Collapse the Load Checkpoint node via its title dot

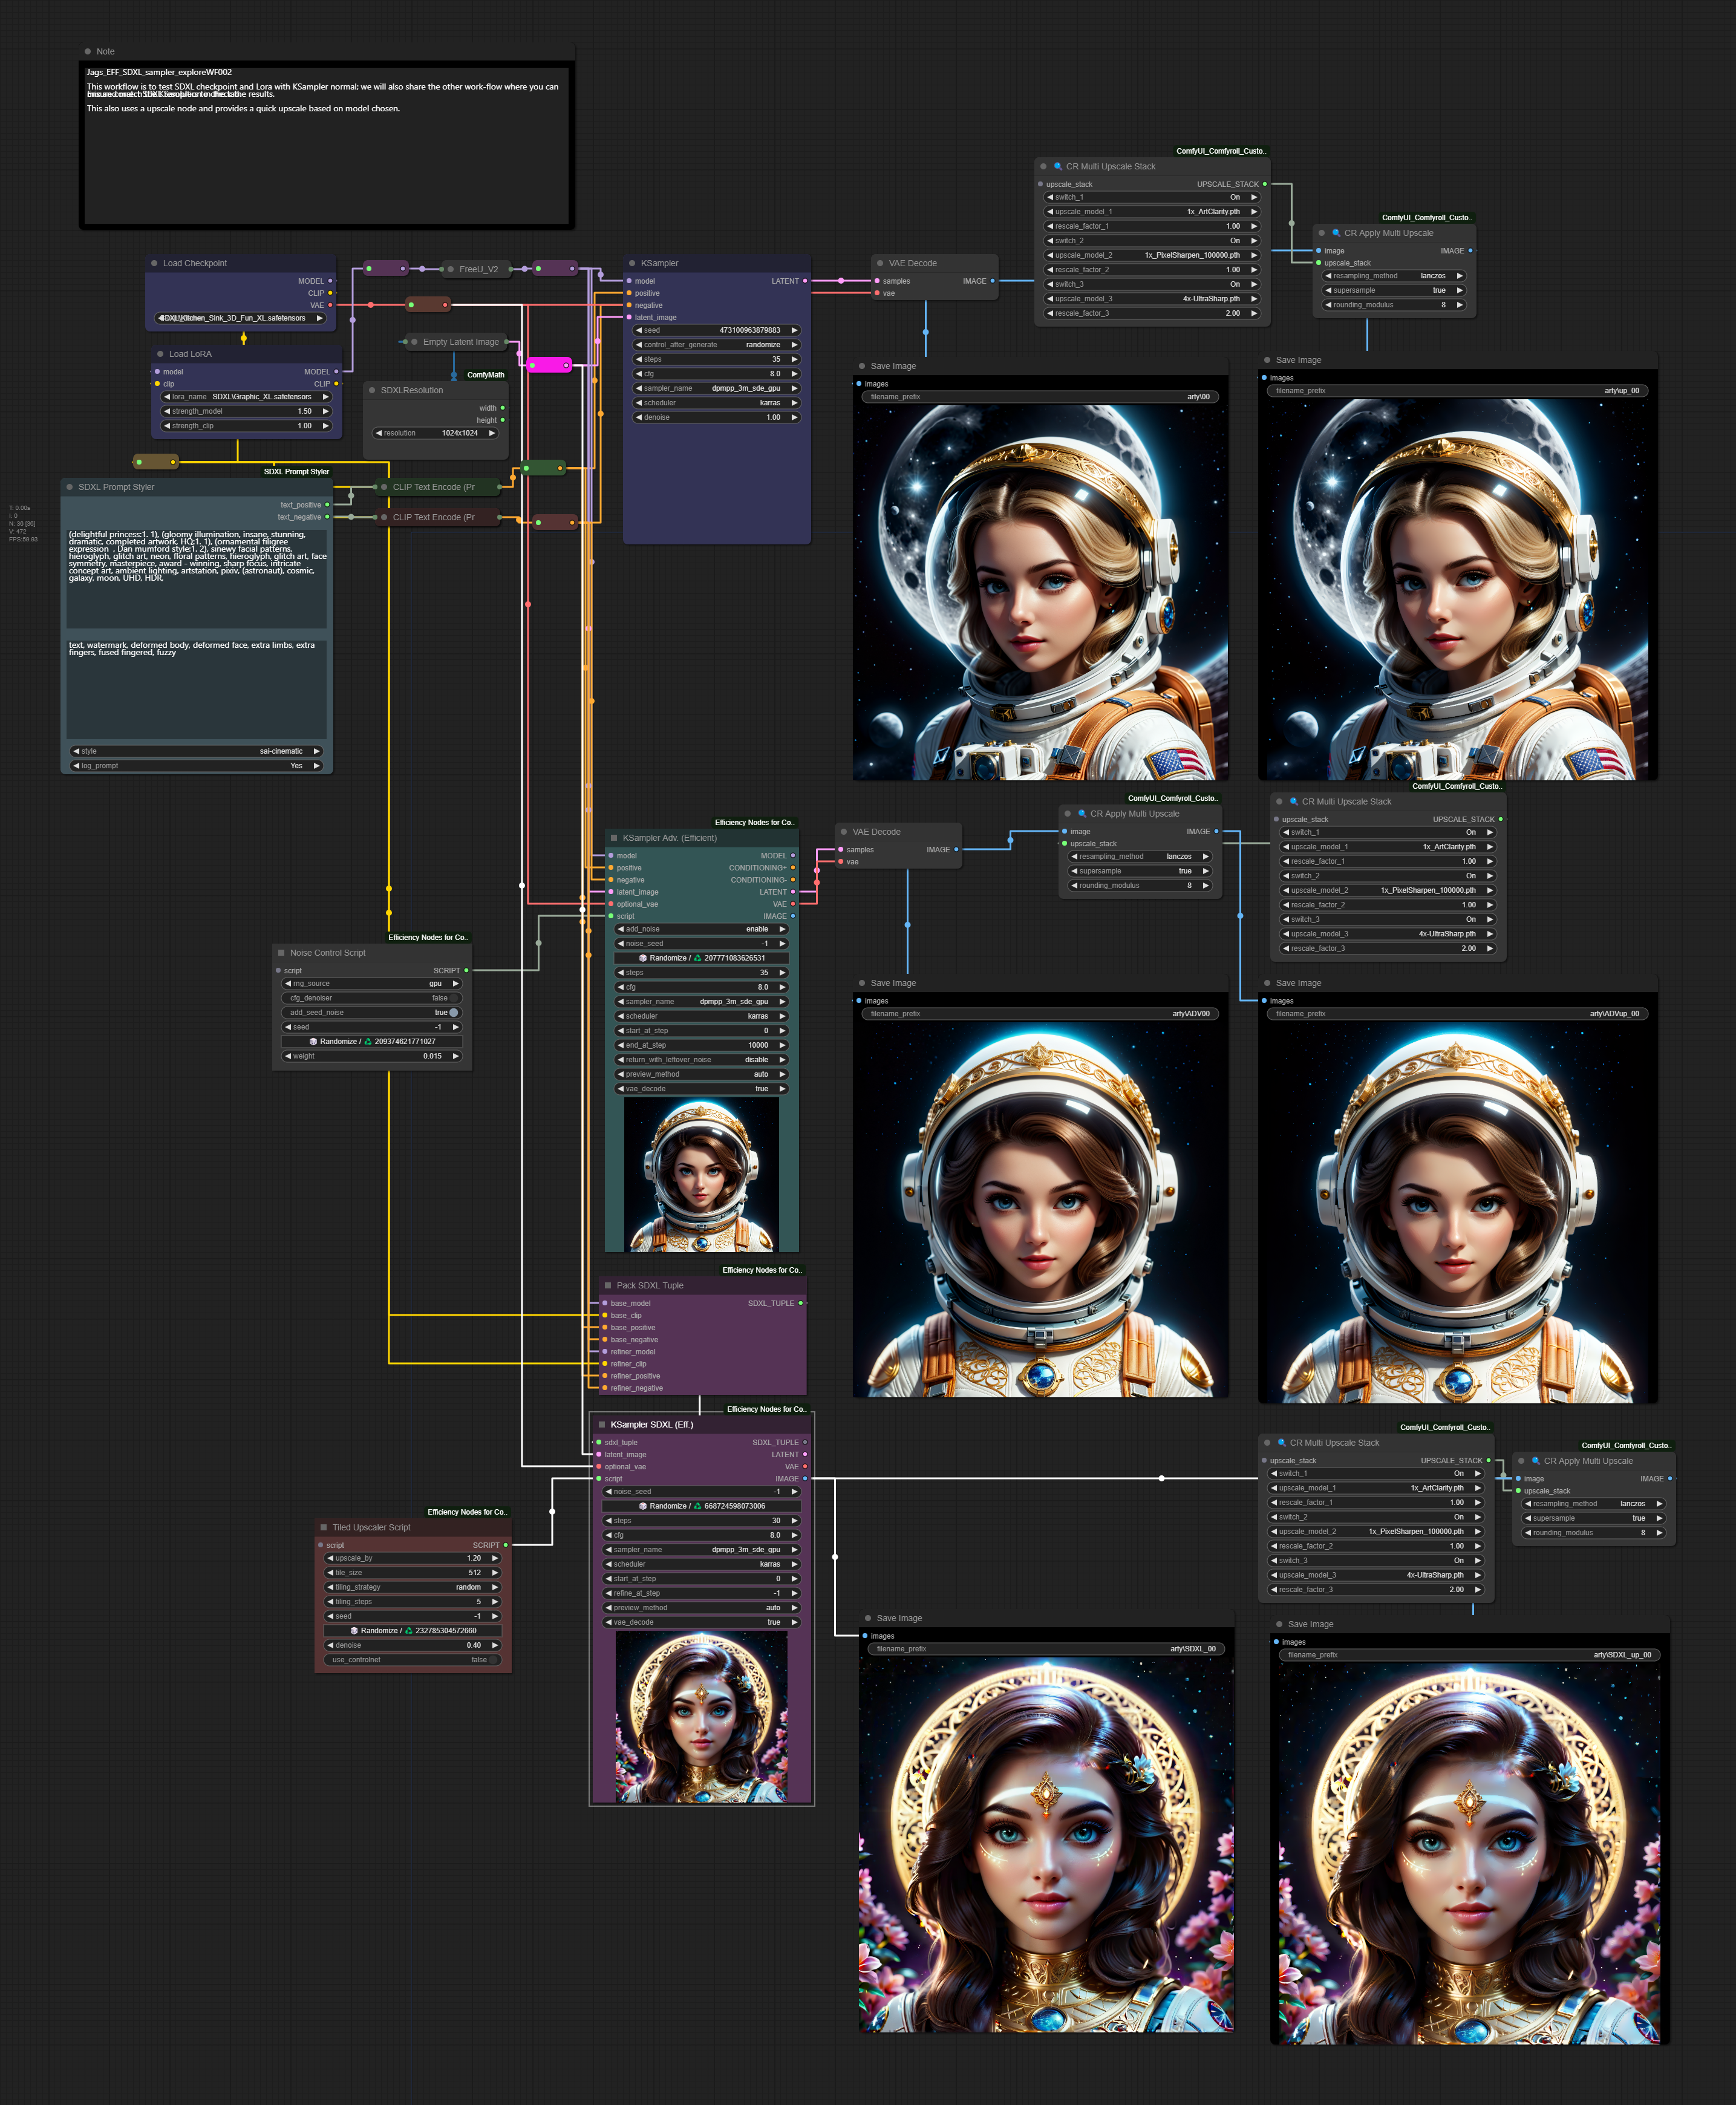click(x=154, y=263)
